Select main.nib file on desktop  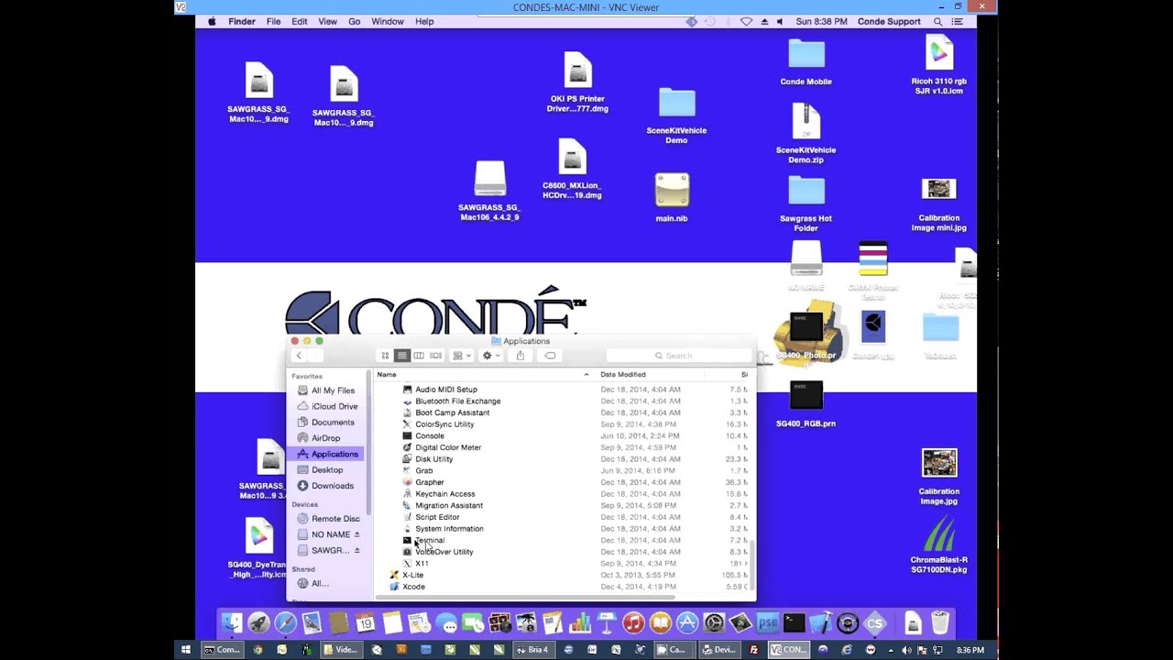click(672, 198)
